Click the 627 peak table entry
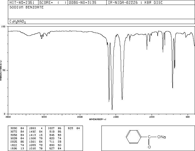This screenshot has height=151, width=195. coord(55,149)
